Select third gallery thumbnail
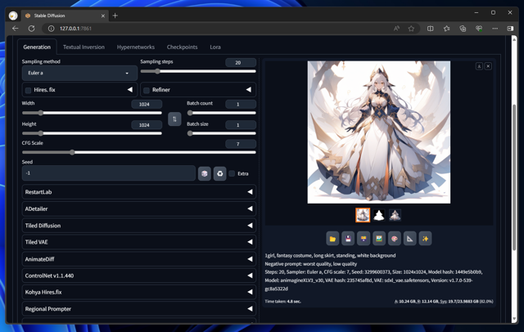This screenshot has height=332, width=524. (x=395, y=215)
